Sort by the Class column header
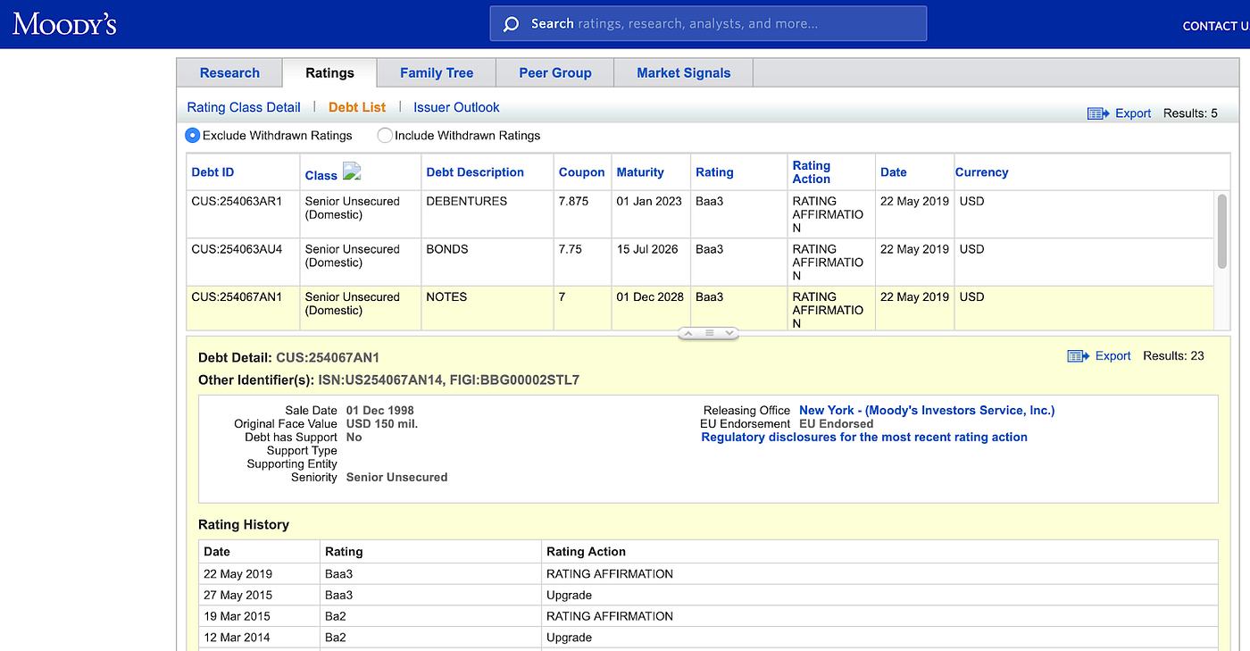Viewport: 1250px width, 651px height. [321, 175]
